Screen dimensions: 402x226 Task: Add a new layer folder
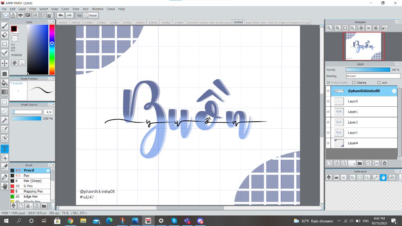pyautogui.click(x=360, y=163)
